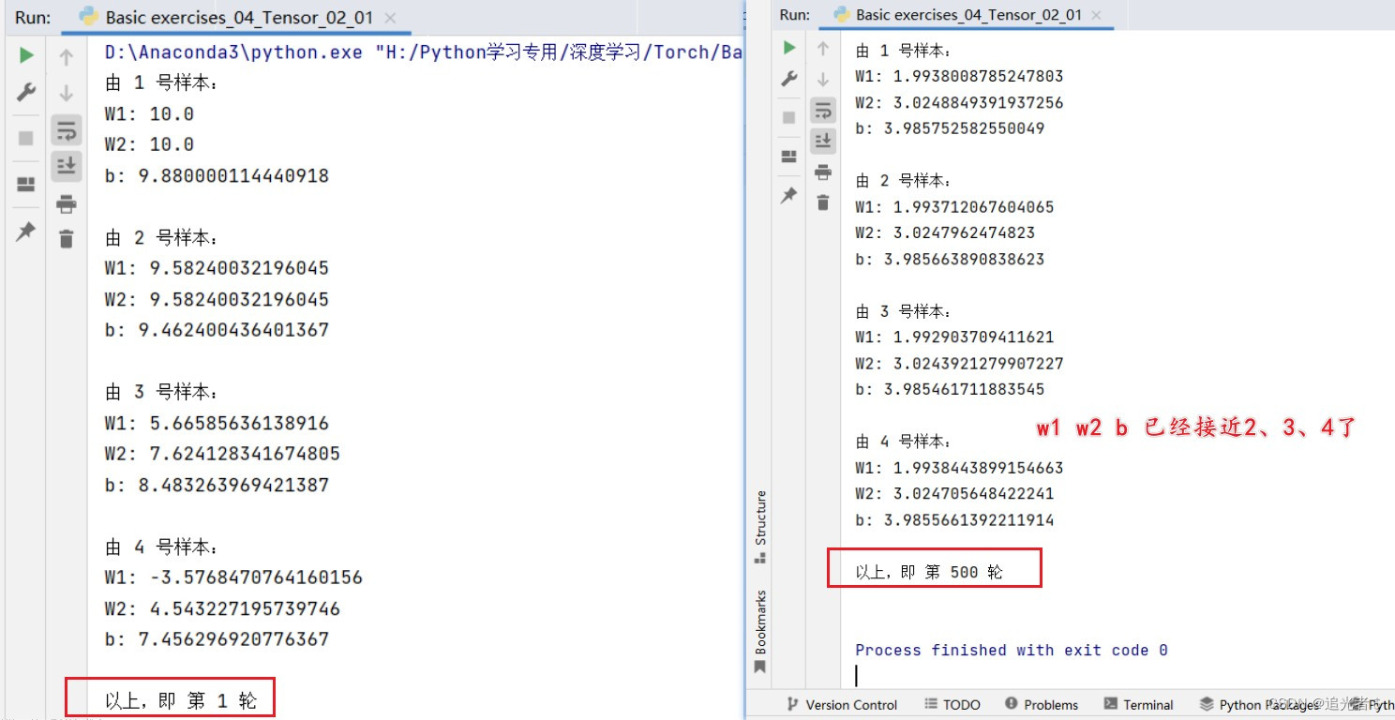Viewport: 1395px width, 720px height.
Task: Click the 'W1: 10.0' output line
Action: point(149,113)
